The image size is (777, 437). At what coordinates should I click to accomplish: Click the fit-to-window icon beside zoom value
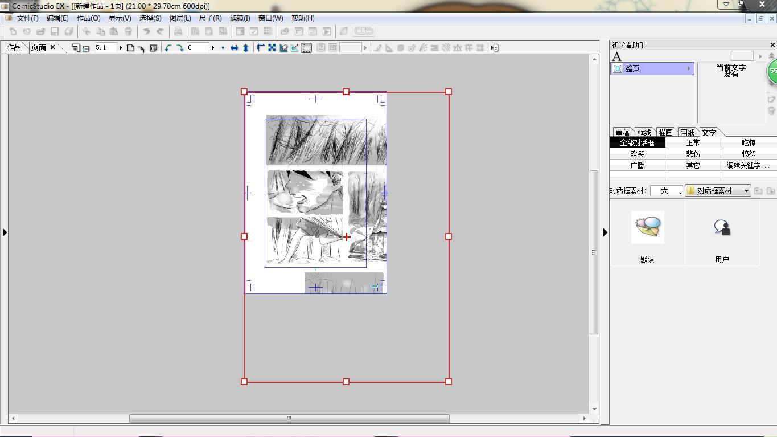(130, 48)
